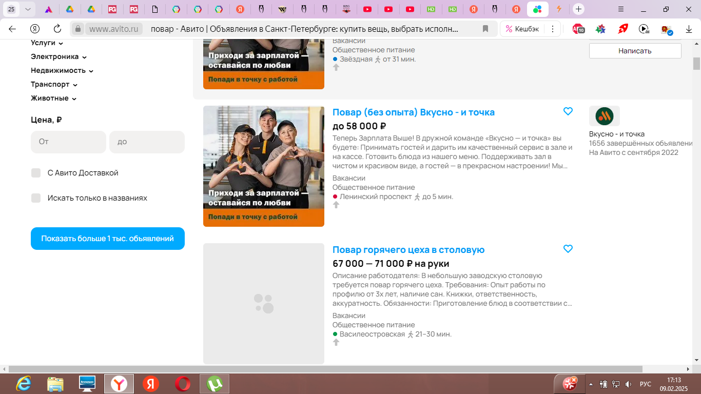Open the media playback control icon
Image resolution: width=701 pixels, height=394 pixels.
[x=644, y=29]
